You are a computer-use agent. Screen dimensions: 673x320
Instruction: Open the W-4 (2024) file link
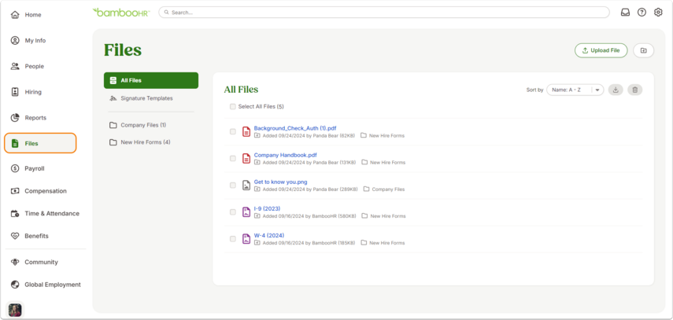point(269,235)
